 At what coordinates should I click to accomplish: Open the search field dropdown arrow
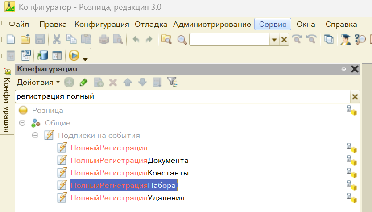274,39
